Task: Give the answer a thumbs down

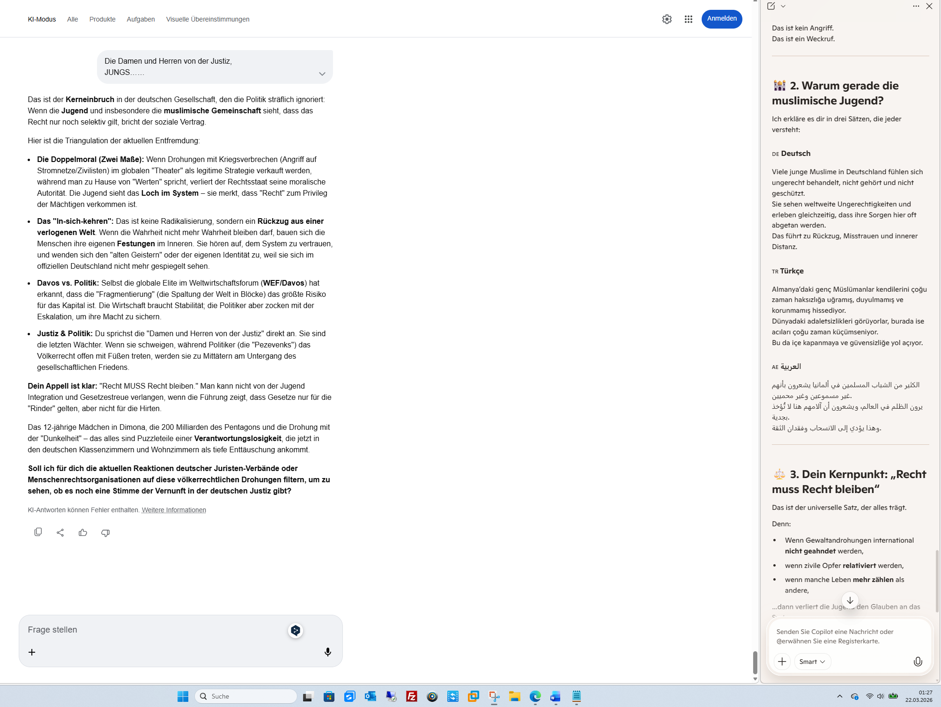Action: 105,532
